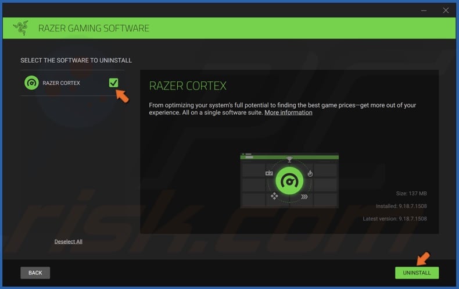459x289 pixels.
Task: Close the Razer Gaming Software window
Action: (x=446, y=10)
